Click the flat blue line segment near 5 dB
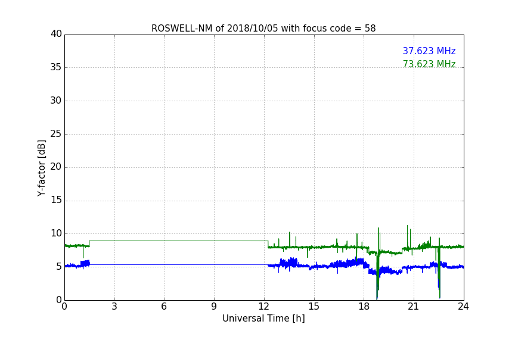The width and height of the screenshot is (515, 343). pos(179,264)
